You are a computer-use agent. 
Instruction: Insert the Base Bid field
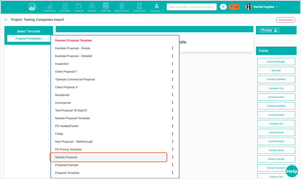(276, 70)
